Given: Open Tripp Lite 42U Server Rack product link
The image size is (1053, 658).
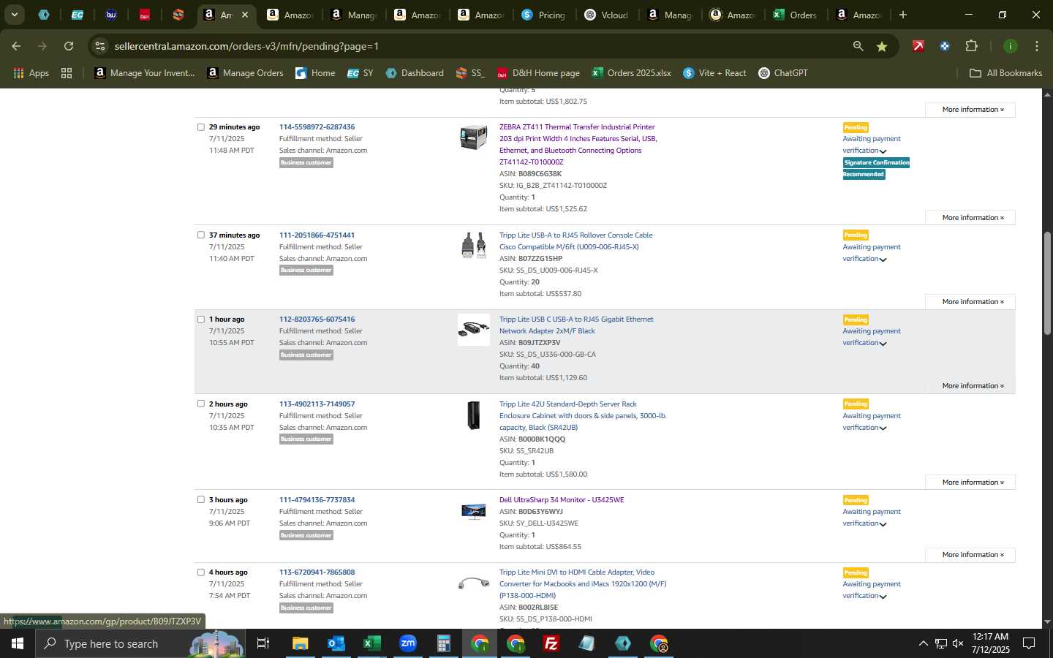Looking at the screenshot, I should (583, 416).
